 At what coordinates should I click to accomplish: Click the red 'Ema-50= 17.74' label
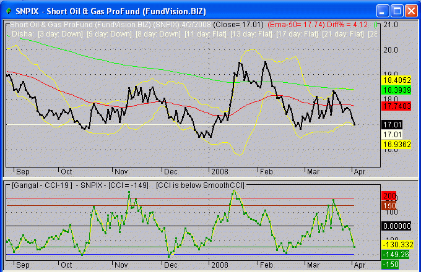point(296,25)
